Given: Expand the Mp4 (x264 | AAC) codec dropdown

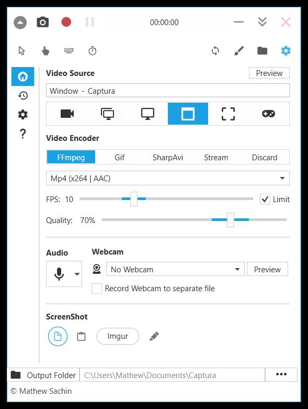Looking at the screenshot, I should [168, 178].
